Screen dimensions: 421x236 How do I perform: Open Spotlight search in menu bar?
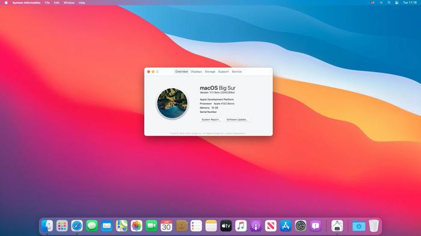coord(389,2)
